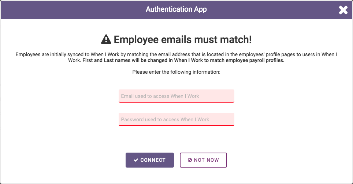Click the email field placeholder text

160,96
